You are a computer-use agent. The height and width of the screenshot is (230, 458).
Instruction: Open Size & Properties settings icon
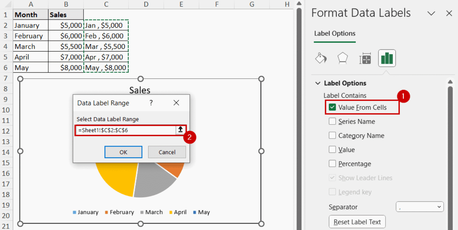pyautogui.click(x=365, y=58)
